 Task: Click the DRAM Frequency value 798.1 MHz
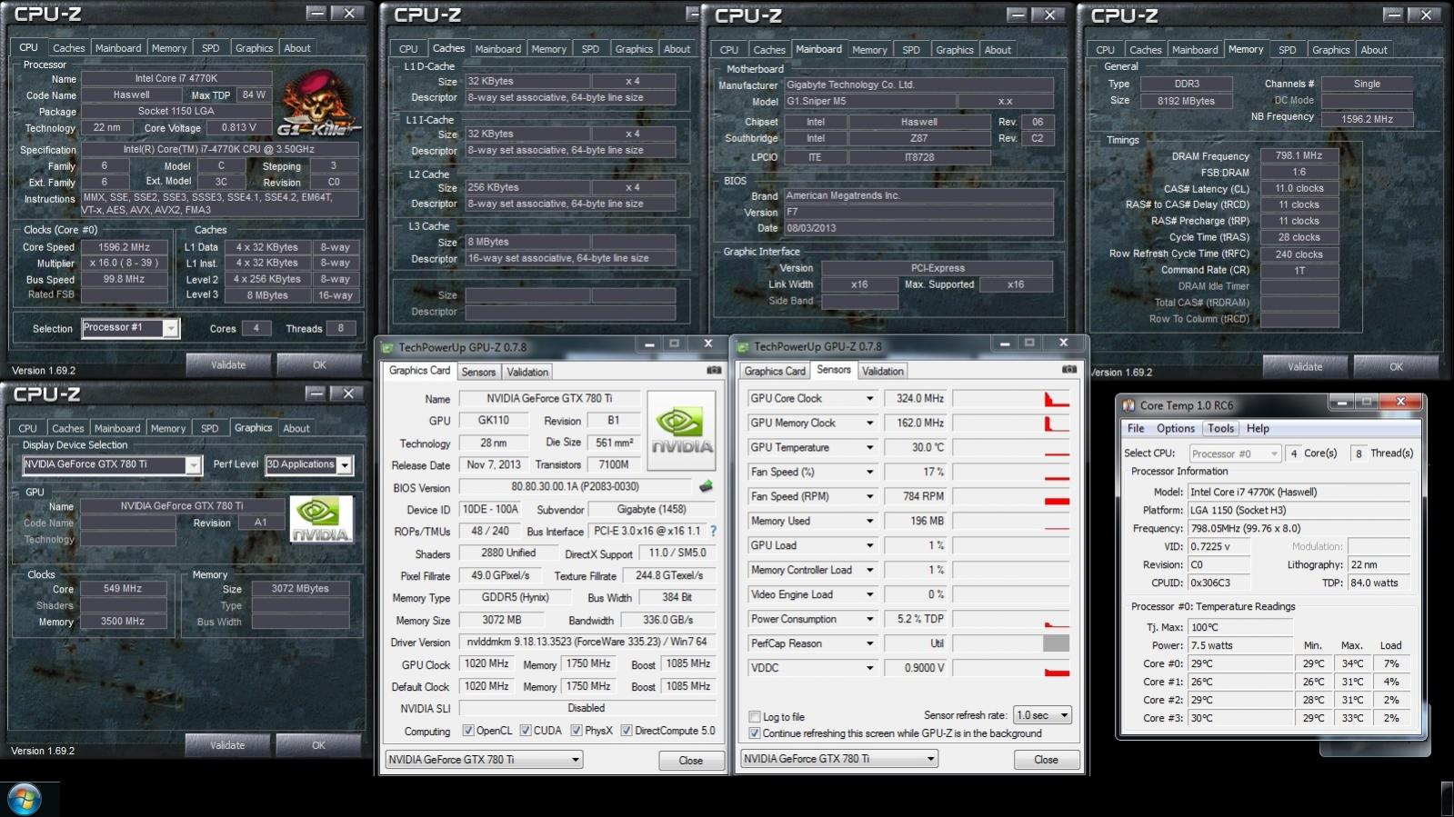tap(1299, 155)
